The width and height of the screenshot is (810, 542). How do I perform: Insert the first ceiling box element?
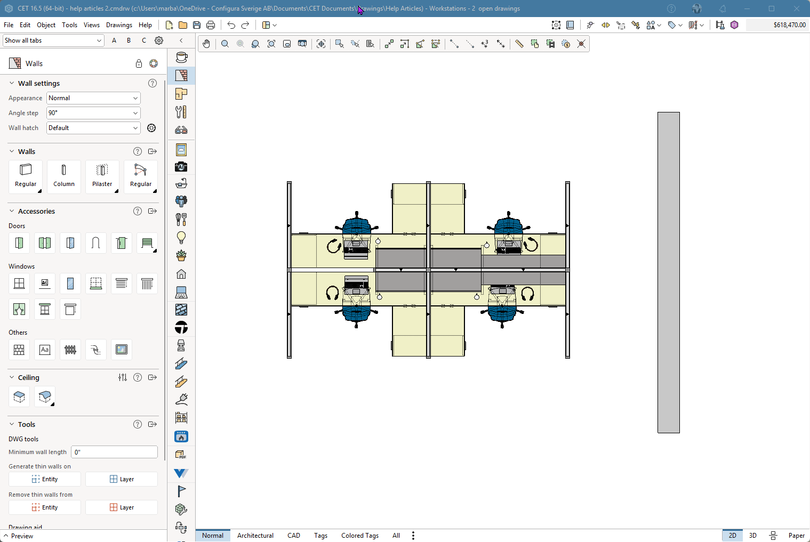pyautogui.click(x=19, y=397)
